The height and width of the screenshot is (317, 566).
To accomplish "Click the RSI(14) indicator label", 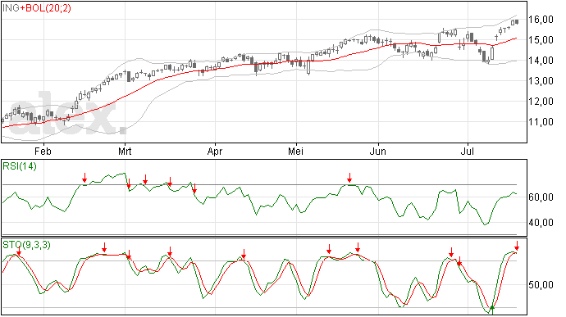I will (x=20, y=166).
